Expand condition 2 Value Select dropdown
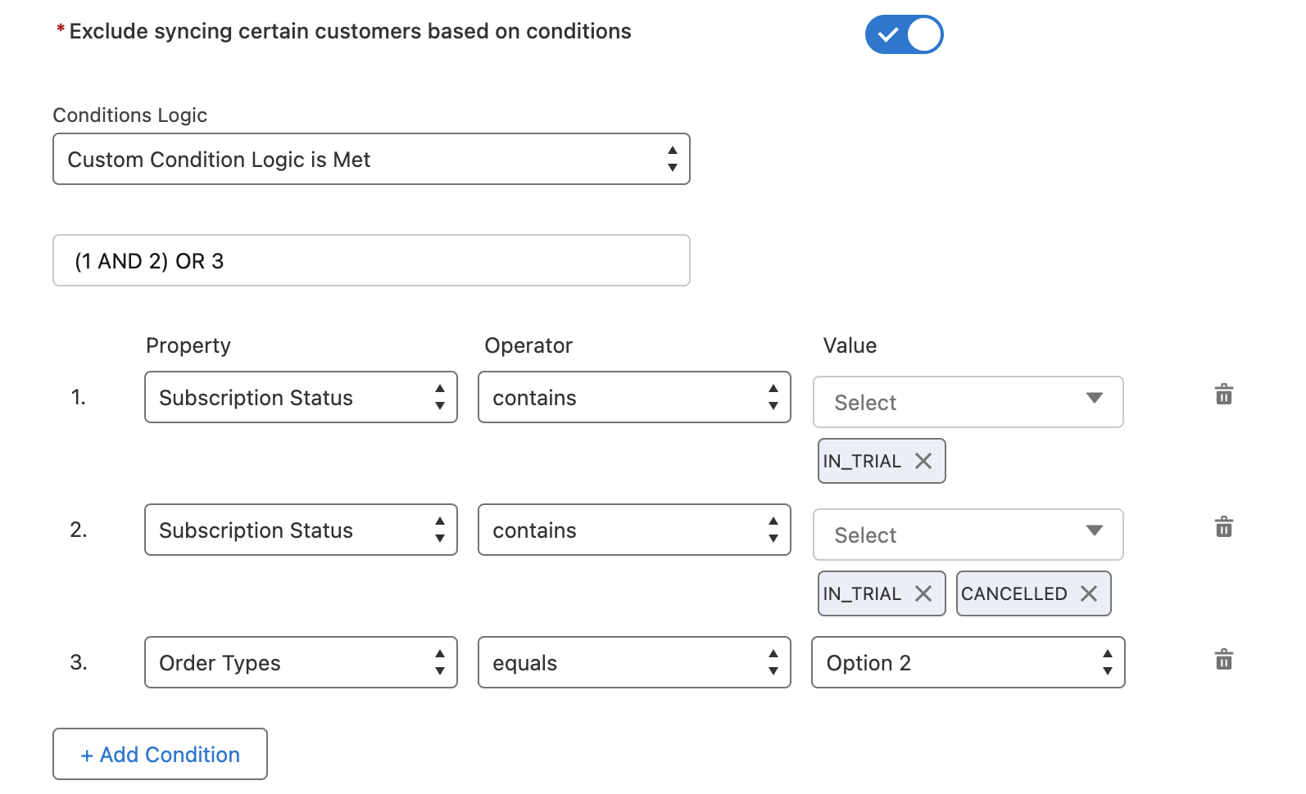The width and height of the screenshot is (1306, 794). [x=968, y=535]
